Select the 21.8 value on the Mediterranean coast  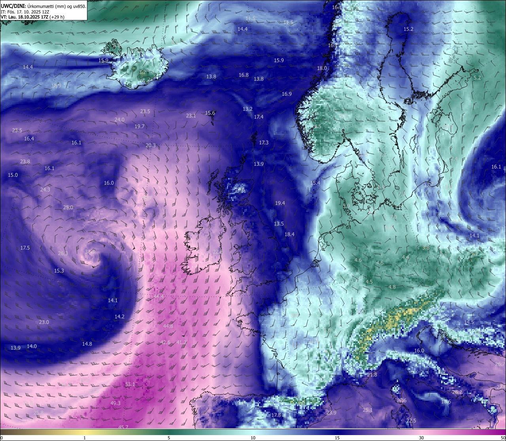point(372,375)
